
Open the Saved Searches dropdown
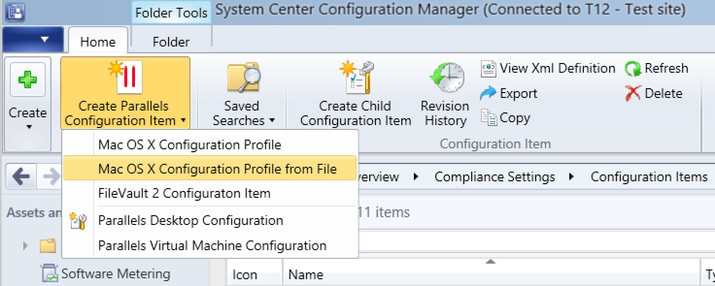[x=244, y=95]
